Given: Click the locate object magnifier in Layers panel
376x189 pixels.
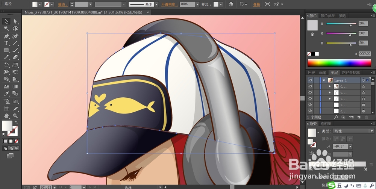Looking at the screenshot, I should tap(336, 117).
